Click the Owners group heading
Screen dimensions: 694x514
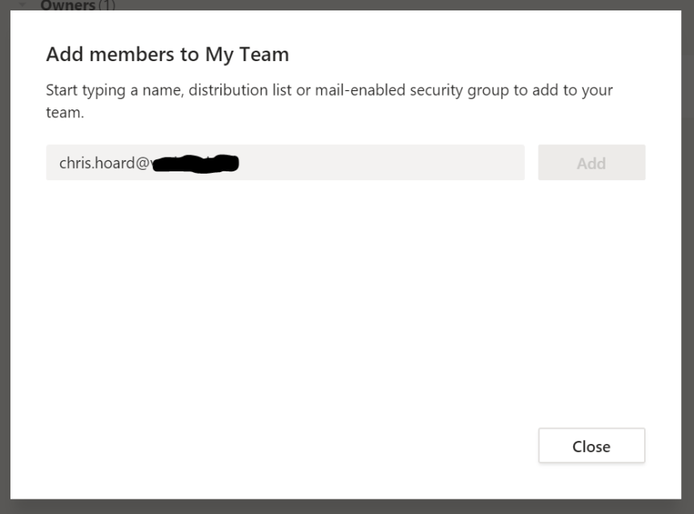pos(68,6)
